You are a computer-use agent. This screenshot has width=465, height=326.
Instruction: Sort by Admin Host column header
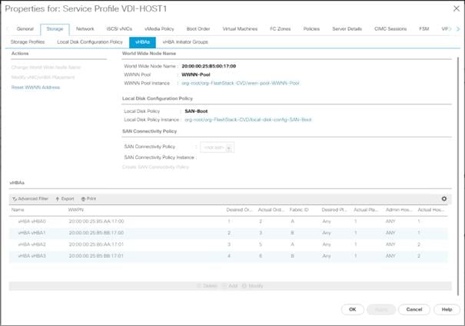[x=399, y=209]
